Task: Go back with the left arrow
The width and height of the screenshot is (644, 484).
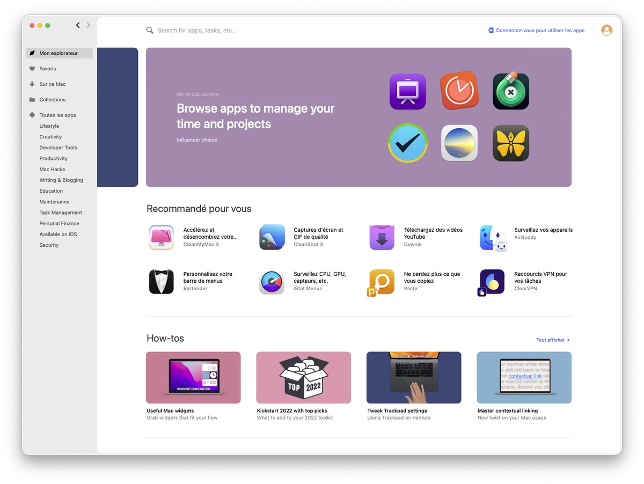Action: [78, 25]
